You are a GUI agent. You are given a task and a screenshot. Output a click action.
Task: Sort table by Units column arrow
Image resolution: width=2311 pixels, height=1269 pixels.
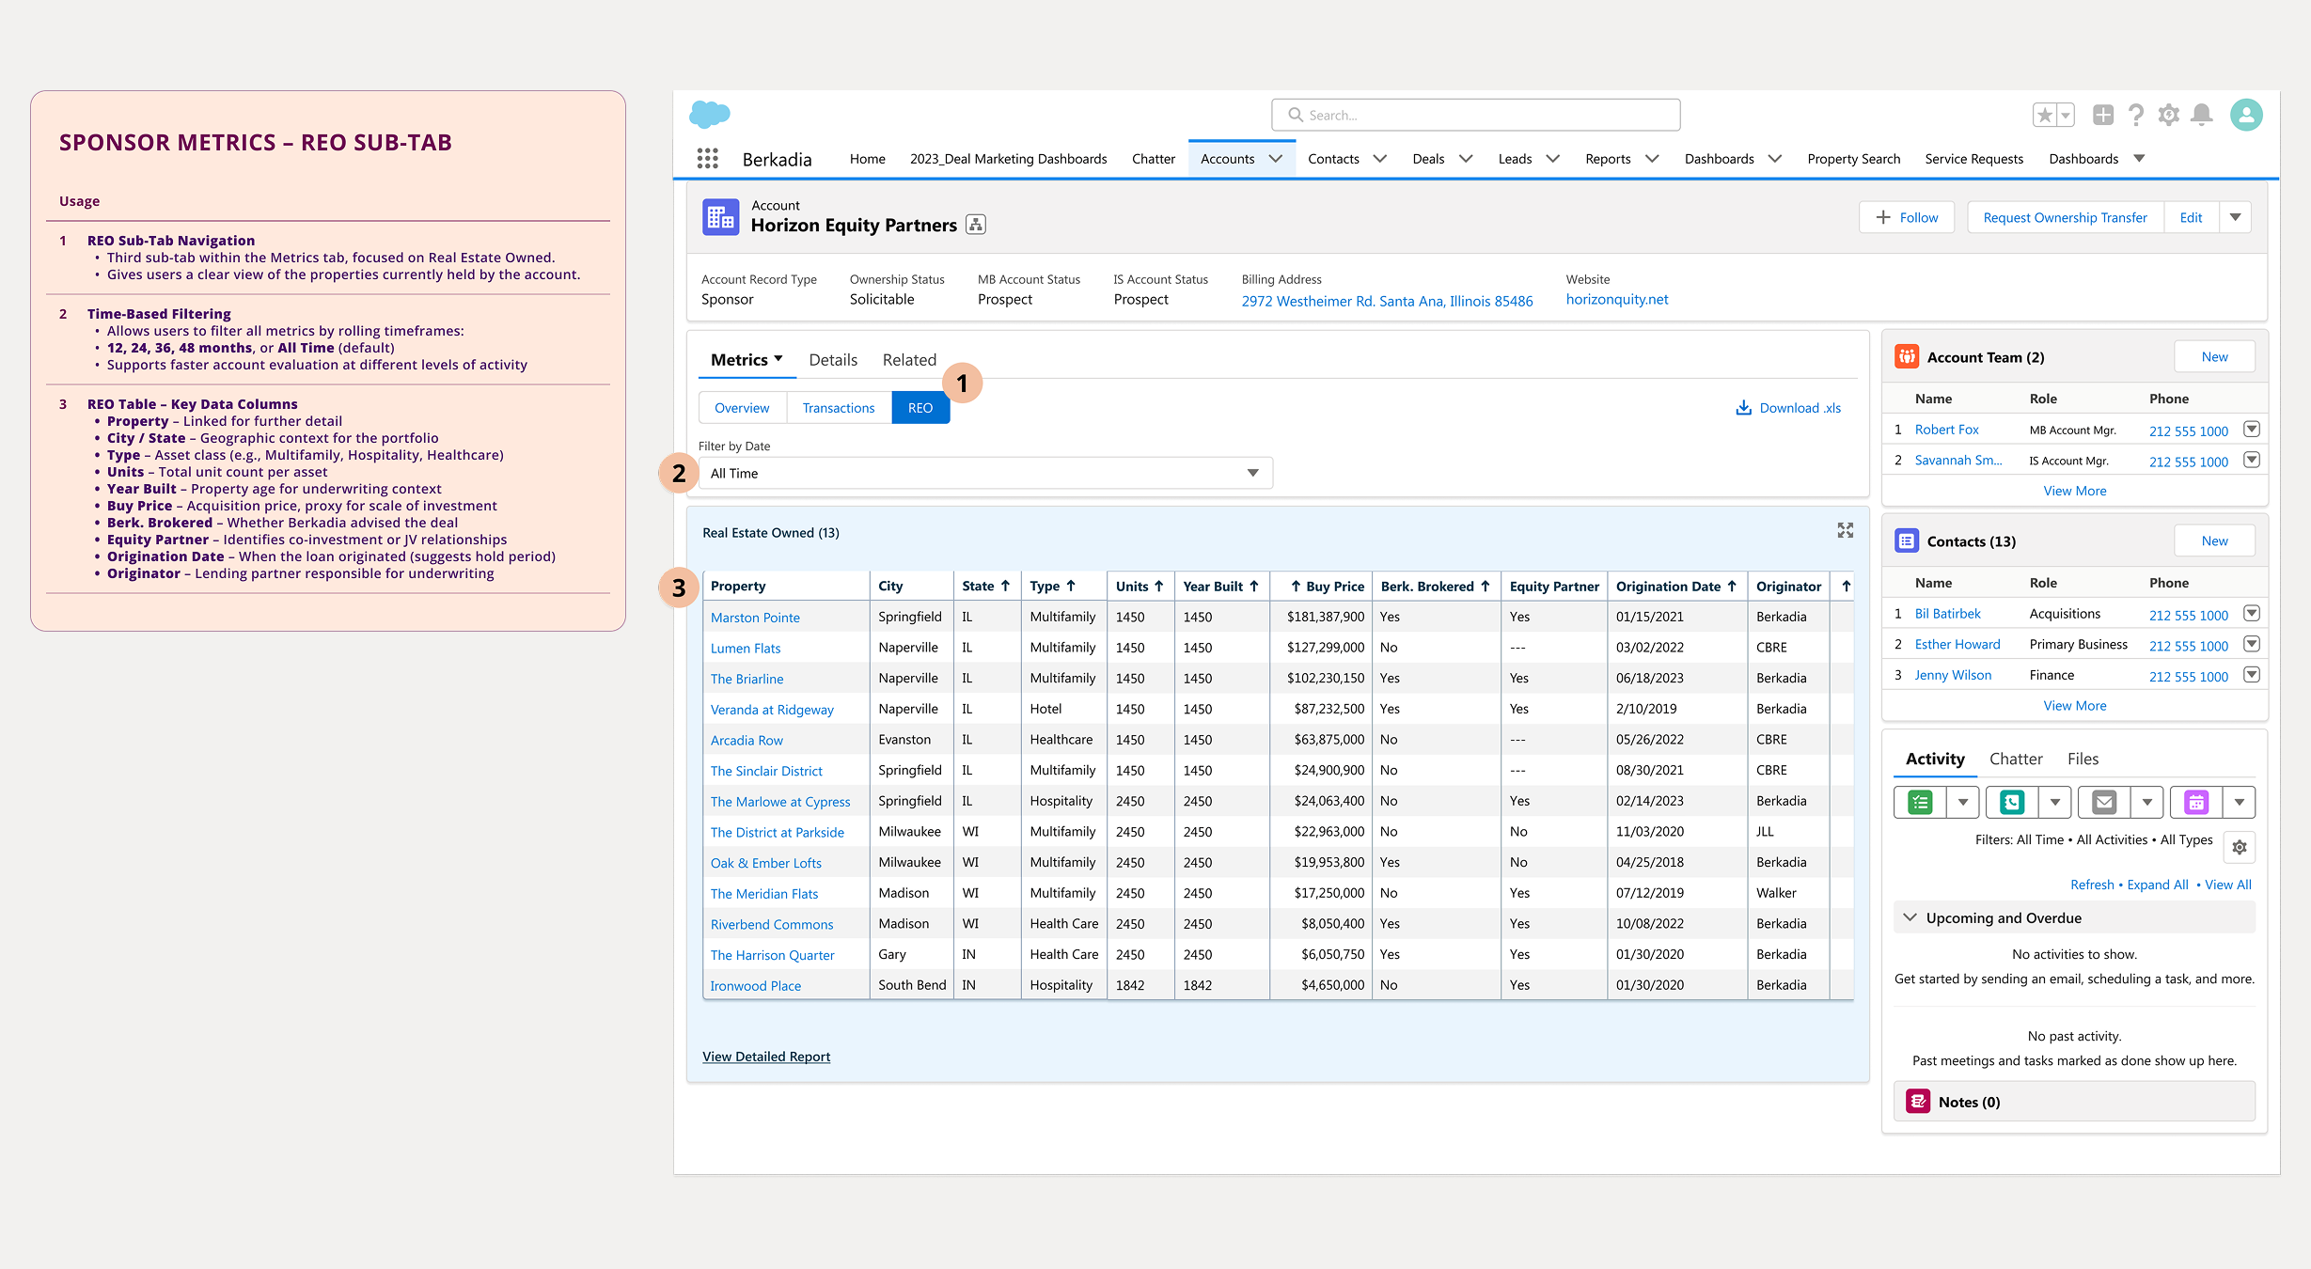click(x=1158, y=586)
